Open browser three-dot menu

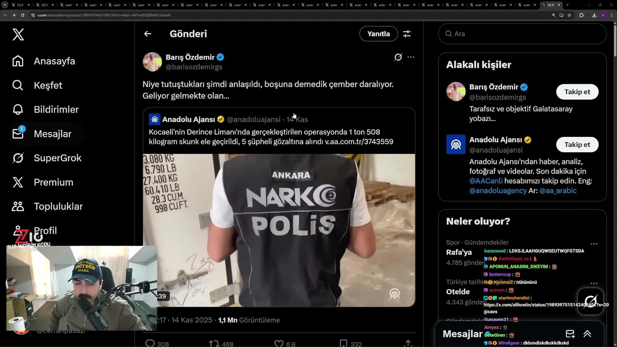pyautogui.click(x=611, y=15)
